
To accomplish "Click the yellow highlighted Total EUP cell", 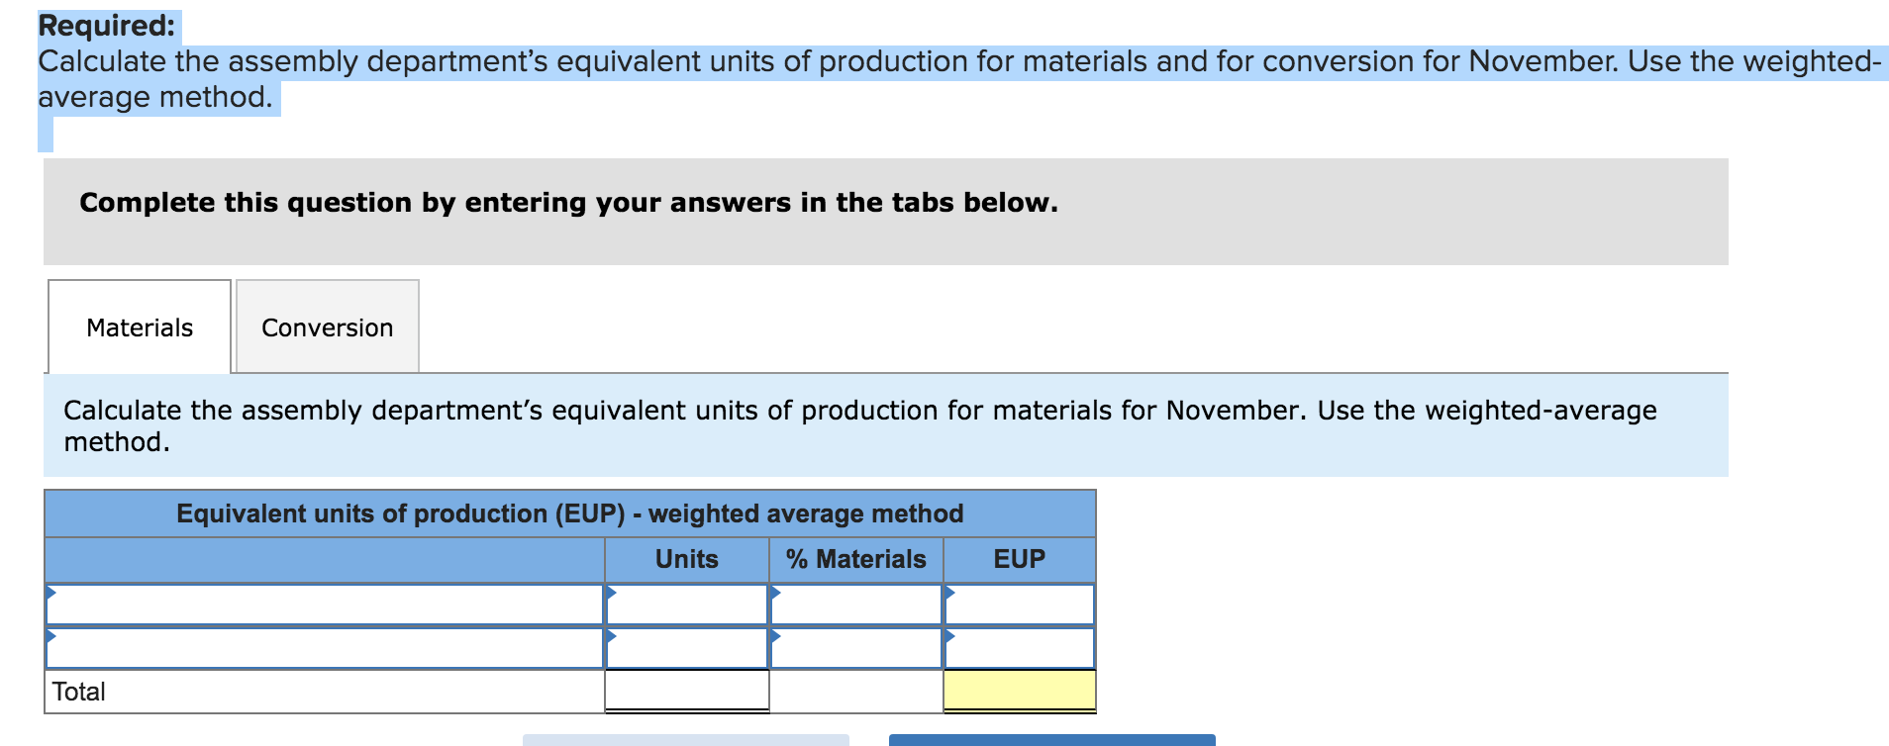I will (1020, 692).
